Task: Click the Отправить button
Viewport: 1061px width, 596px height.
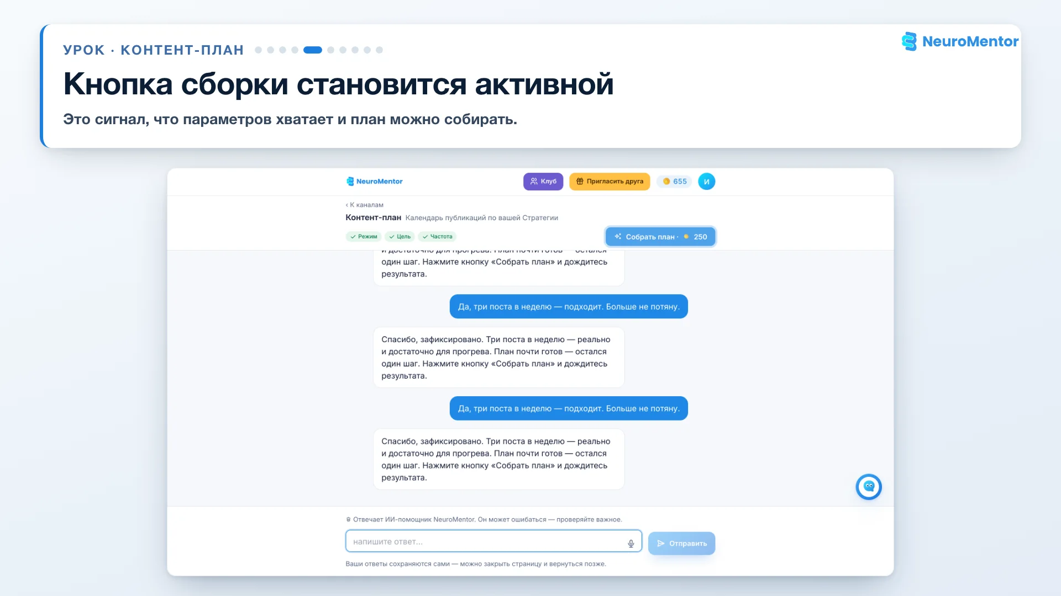Action: 681,543
